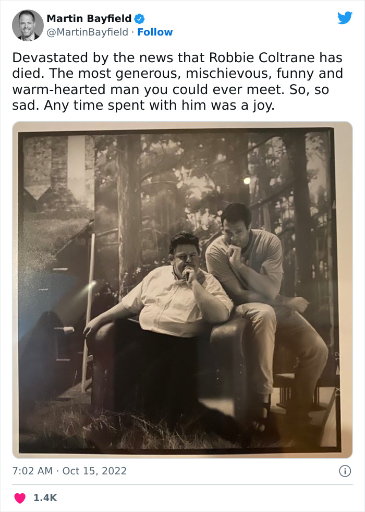Click the tweet line ending with a joy
Screen dimensions: 365x512
(x=143, y=106)
